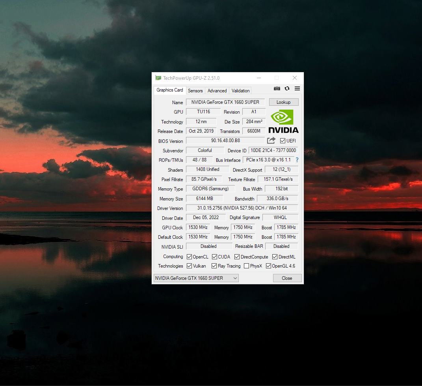The height and width of the screenshot is (386, 422).
Task: Click the Resizable BAR value Disabled
Action: tap(281, 246)
